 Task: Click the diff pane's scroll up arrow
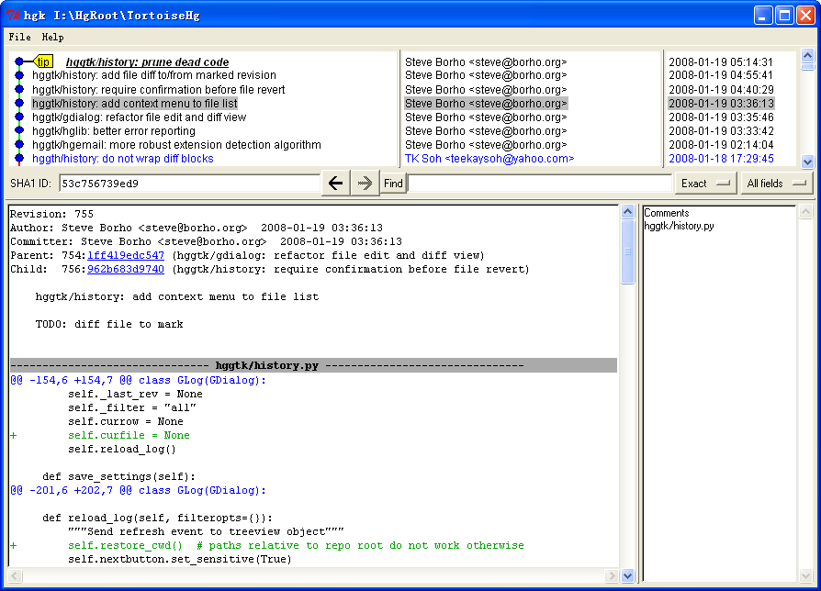click(x=627, y=211)
